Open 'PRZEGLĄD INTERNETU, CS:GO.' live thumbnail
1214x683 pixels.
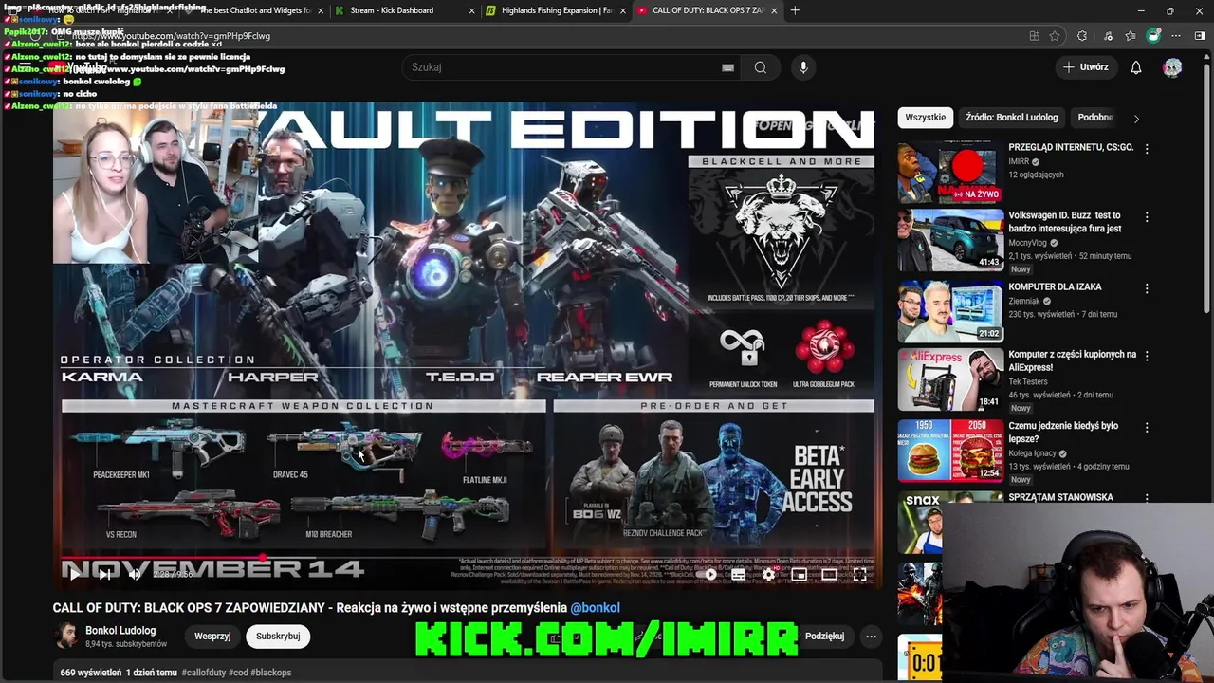(950, 173)
